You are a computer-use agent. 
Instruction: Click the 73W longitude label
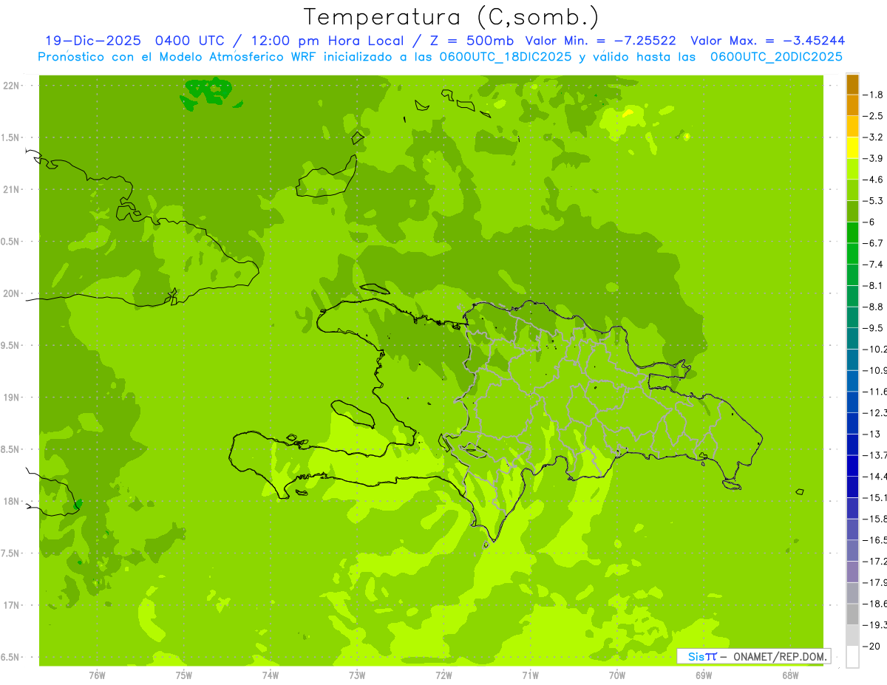tap(357, 675)
